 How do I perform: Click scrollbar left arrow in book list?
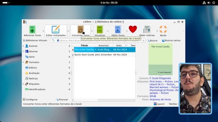click(73, 100)
